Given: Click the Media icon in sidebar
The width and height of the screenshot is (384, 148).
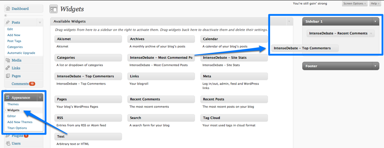Looking at the screenshot, I should click(8, 60).
